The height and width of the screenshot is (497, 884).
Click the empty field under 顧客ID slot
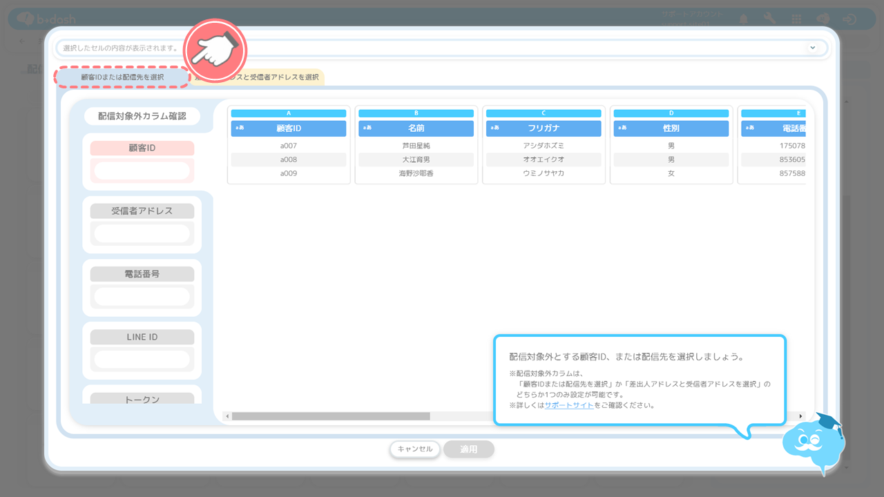tap(142, 170)
